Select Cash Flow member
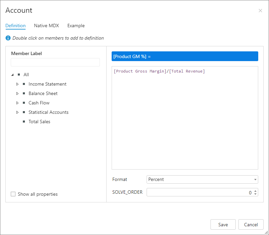 tap(39, 103)
